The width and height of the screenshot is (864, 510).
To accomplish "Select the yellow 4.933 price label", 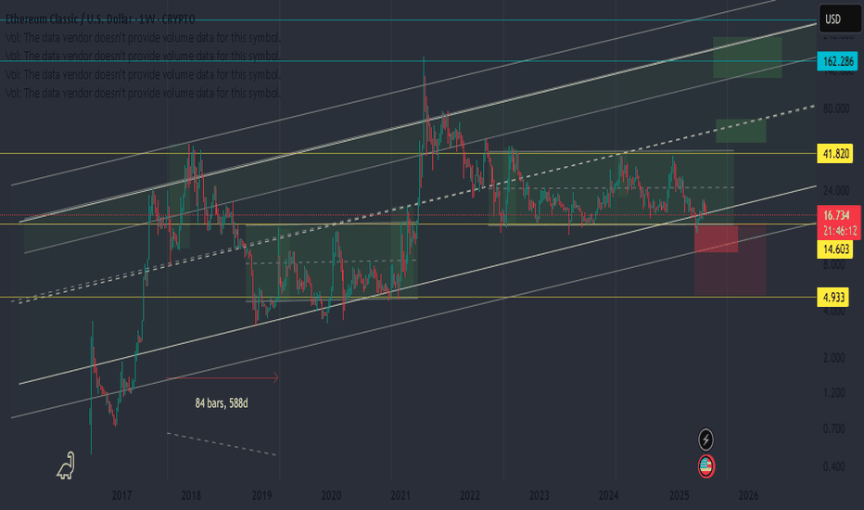I will point(837,299).
